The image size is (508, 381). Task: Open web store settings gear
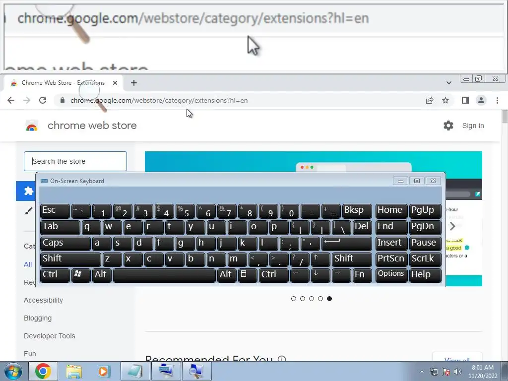coord(448,126)
